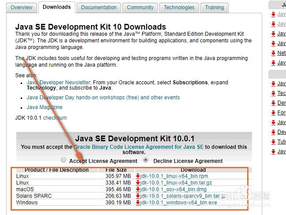Viewport: 286px width, 215px height.
Task: Click the 'File Size' column header
Action: tap(116, 170)
